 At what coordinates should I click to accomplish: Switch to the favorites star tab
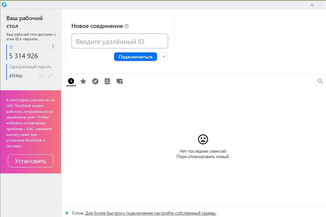[x=83, y=81]
